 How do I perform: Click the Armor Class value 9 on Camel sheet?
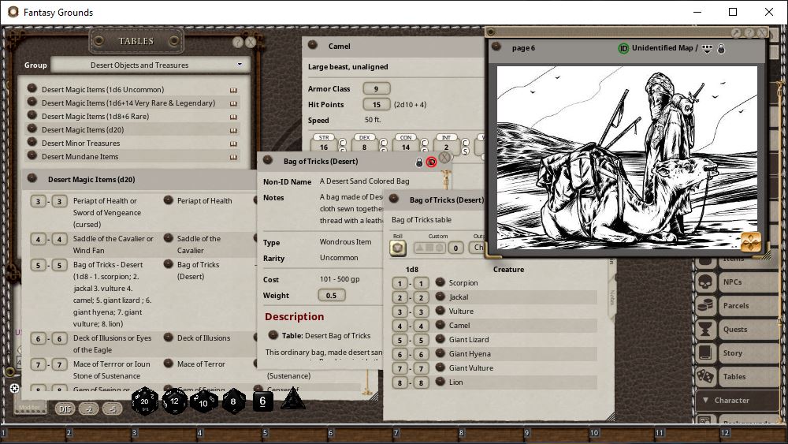(376, 88)
